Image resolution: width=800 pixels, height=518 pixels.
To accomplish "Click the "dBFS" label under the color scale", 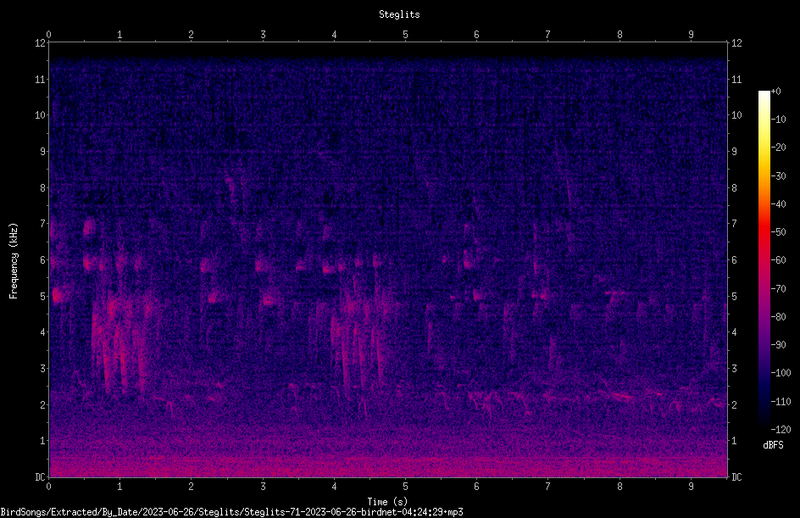I will tap(773, 445).
